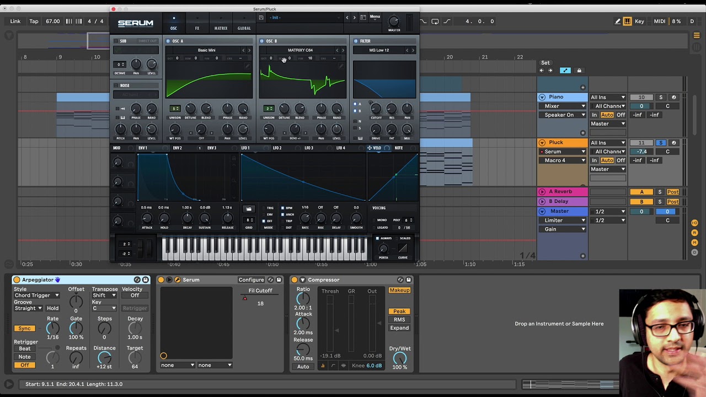Enable the SUB oscillator checkbox
The image size is (706, 397).
pyautogui.click(x=116, y=41)
